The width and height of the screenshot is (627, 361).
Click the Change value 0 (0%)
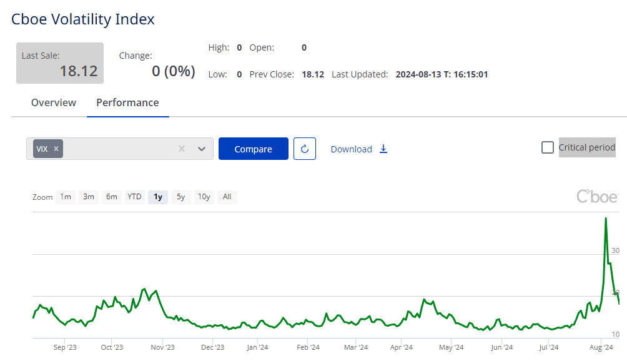point(174,71)
